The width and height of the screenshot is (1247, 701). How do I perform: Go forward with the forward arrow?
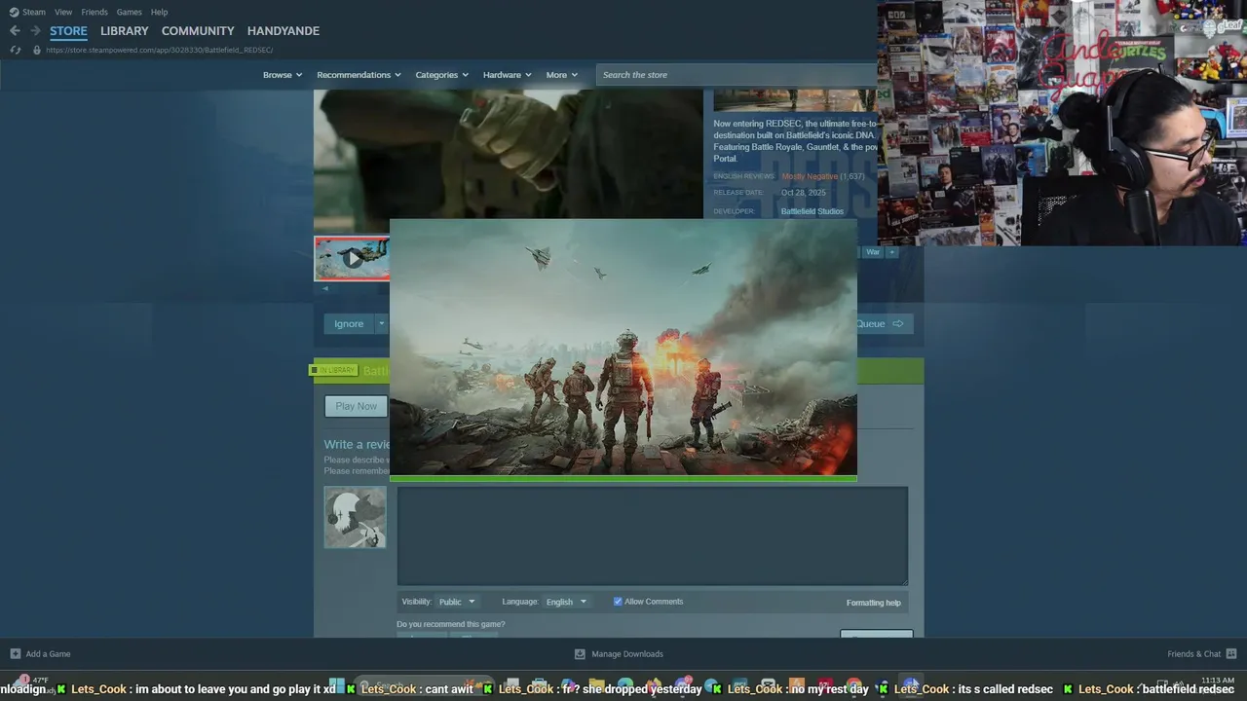click(35, 31)
